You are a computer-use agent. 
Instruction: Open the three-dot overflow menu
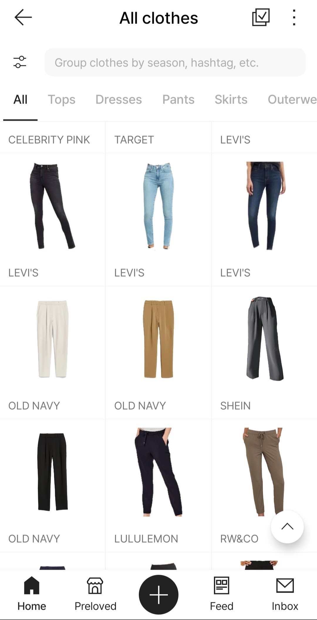point(294,17)
